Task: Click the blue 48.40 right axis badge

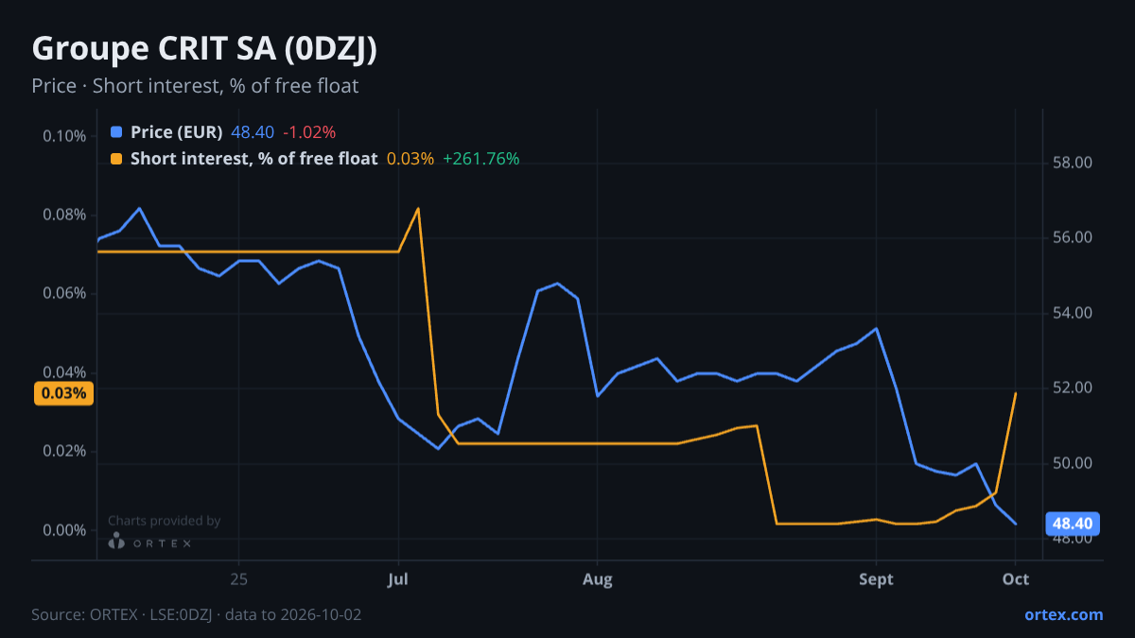Action: [1073, 523]
